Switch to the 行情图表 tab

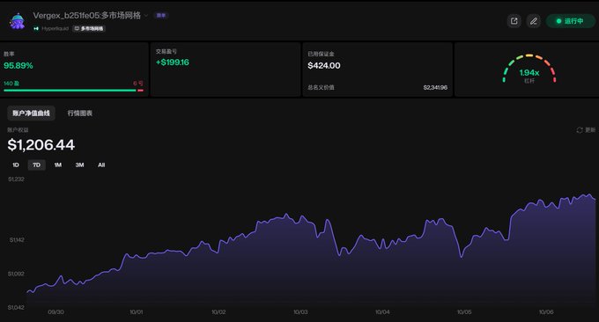(x=80, y=113)
